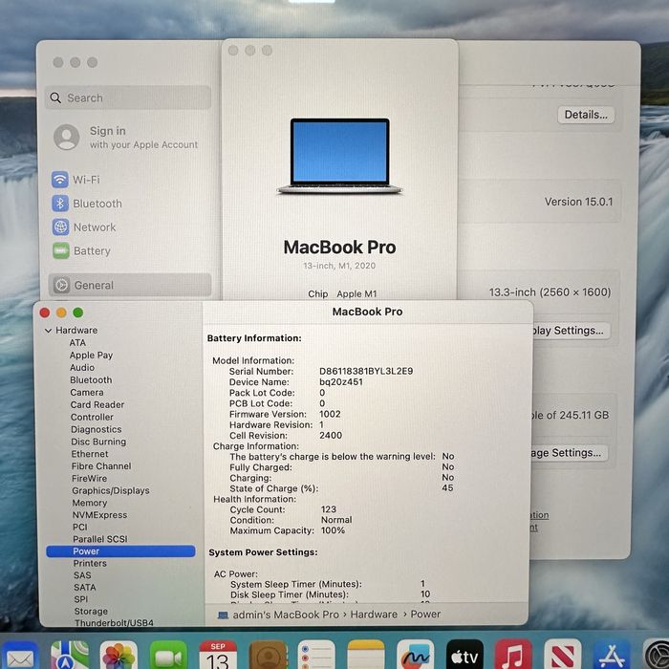Click the Battery icon in the Settings sidebar
This screenshot has width=669, height=669.
[x=61, y=250]
